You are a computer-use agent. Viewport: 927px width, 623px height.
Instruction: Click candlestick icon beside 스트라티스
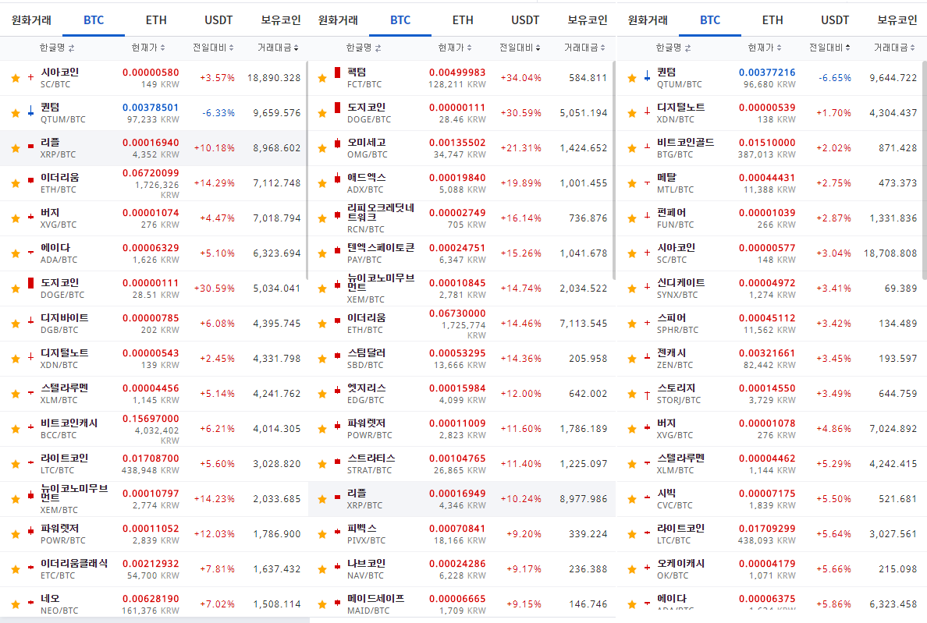[x=338, y=461]
